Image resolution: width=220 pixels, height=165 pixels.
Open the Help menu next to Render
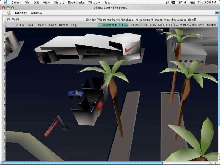[x=74, y=25]
